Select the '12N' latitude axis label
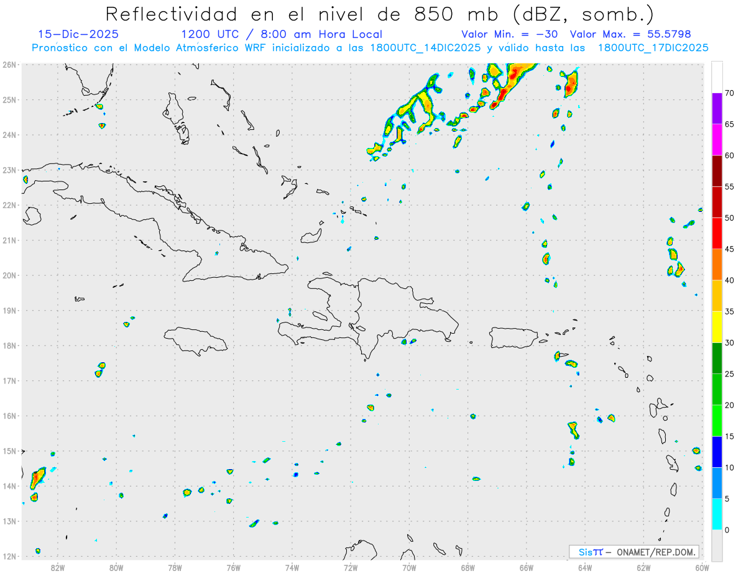Viewport: 746px width, 576px height. pyautogui.click(x=9, y=556)
